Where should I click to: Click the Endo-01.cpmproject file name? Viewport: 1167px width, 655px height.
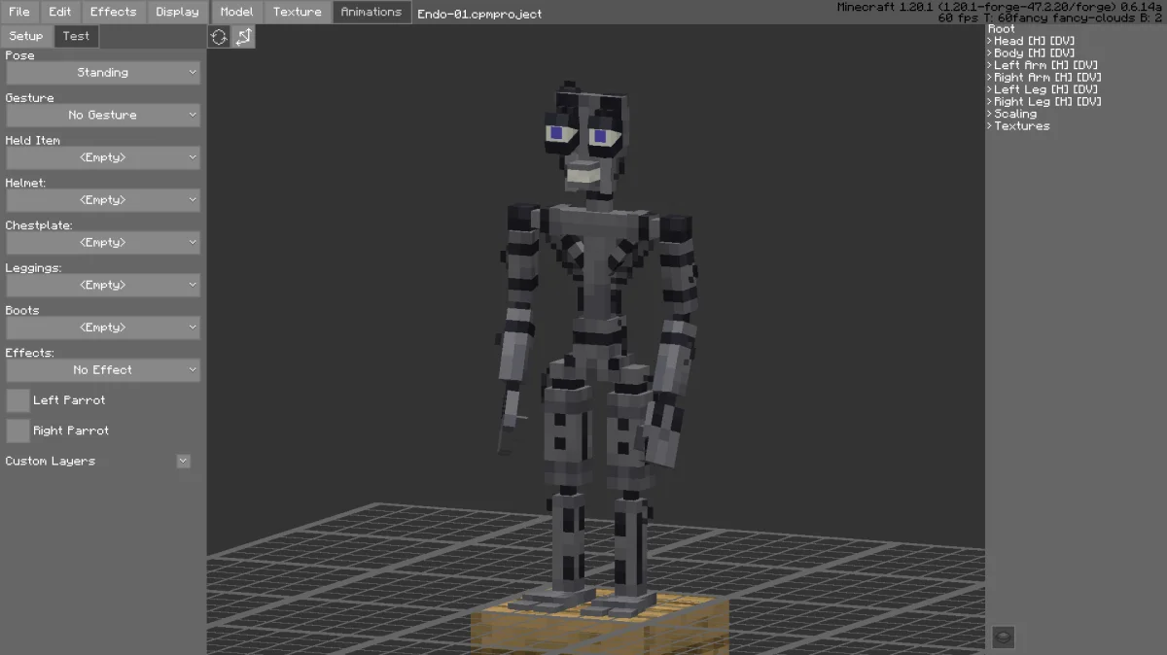pos(479,14)
